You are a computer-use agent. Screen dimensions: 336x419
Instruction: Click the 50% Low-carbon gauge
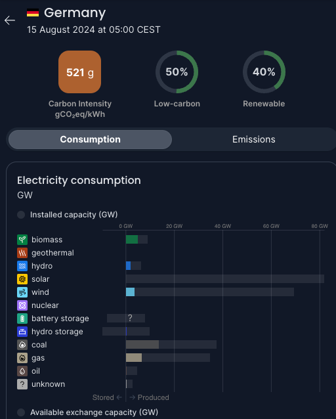[177, 72]
